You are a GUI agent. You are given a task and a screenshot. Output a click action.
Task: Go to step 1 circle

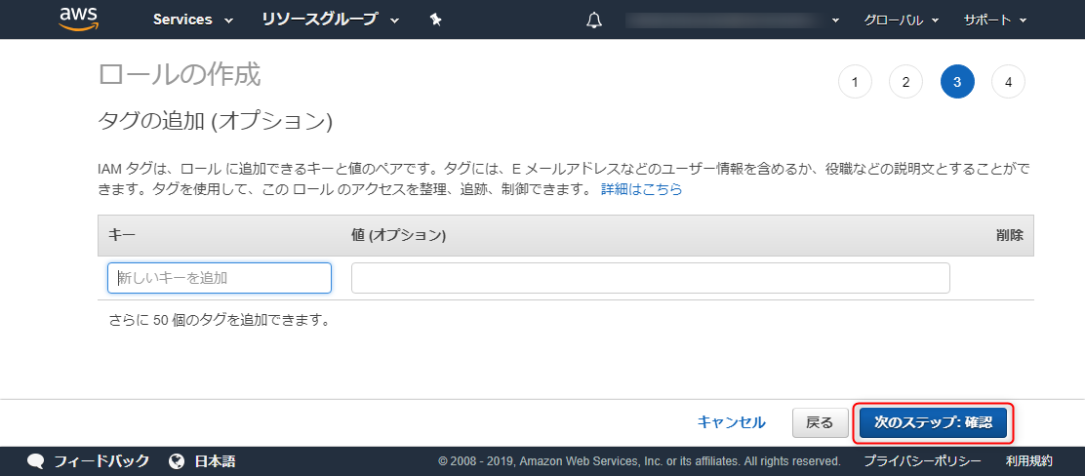coord(856,82)
